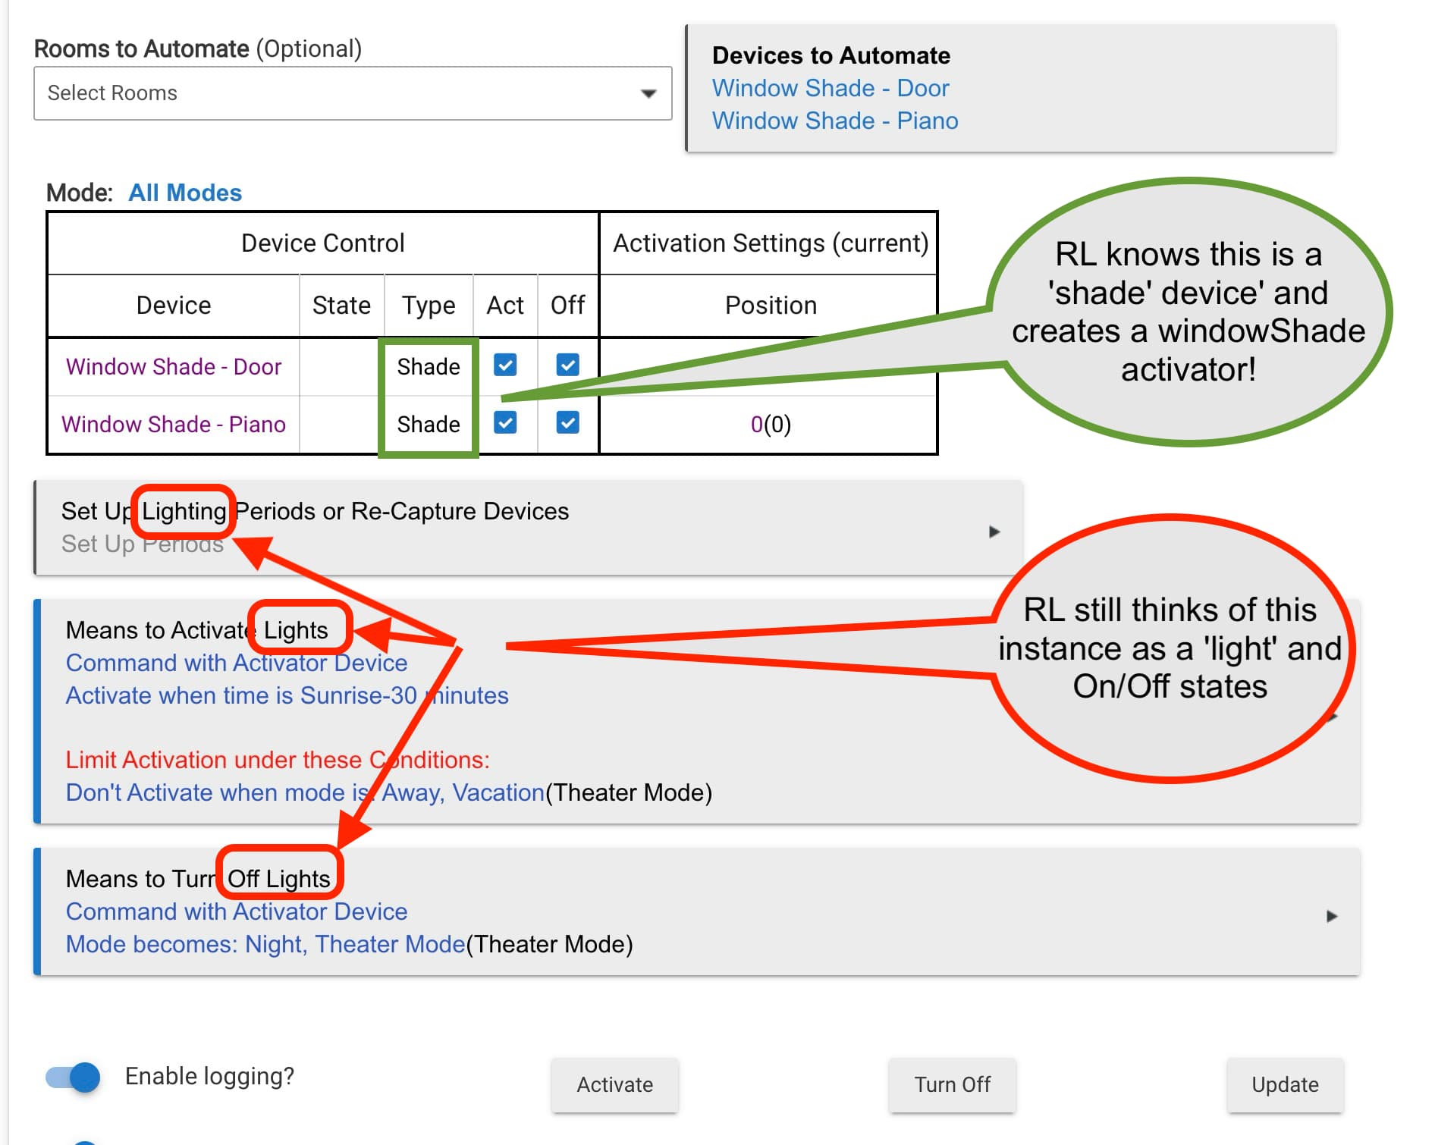Expand Set Up Lighting Periods section arrow
Image resolution: width=1435 pixels, height=1145 pixels.
(x=994, y=532)
